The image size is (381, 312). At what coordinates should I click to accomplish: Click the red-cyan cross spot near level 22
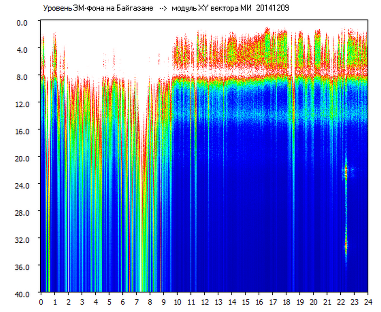tap(346, 170)
